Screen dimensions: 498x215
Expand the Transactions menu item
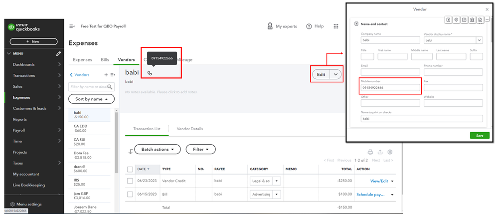[59, 75]
